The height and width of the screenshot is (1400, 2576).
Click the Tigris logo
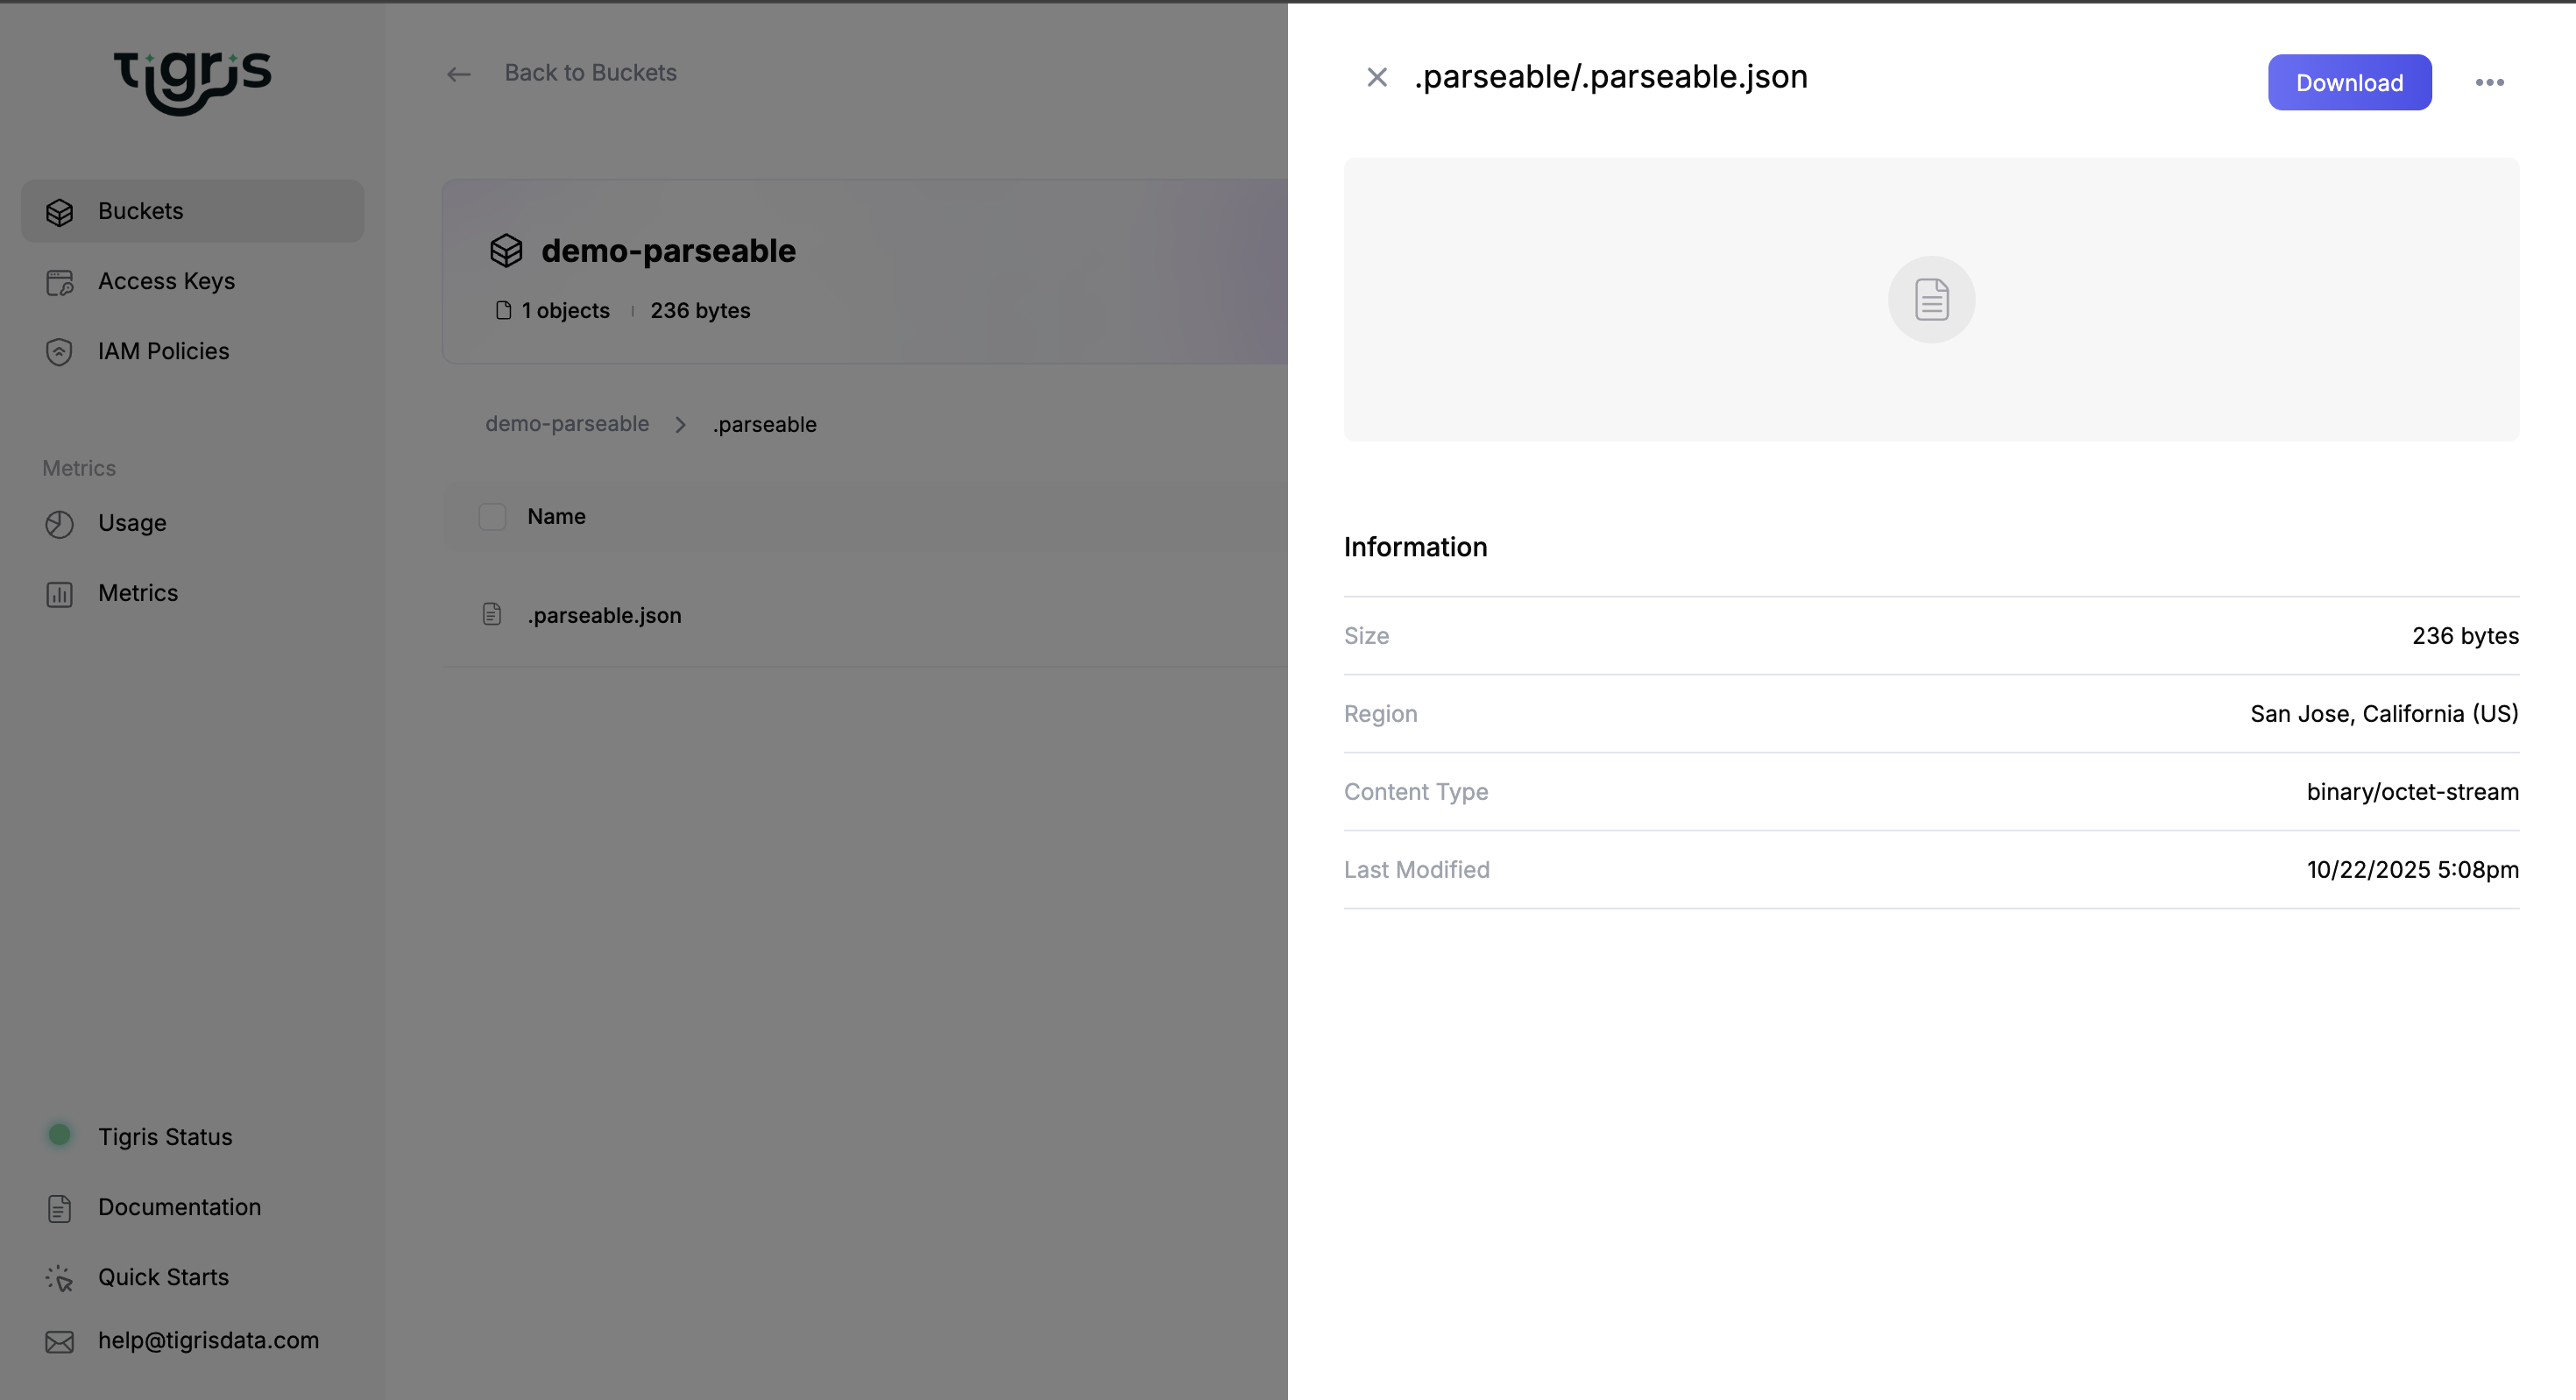[x=192, y=80]
